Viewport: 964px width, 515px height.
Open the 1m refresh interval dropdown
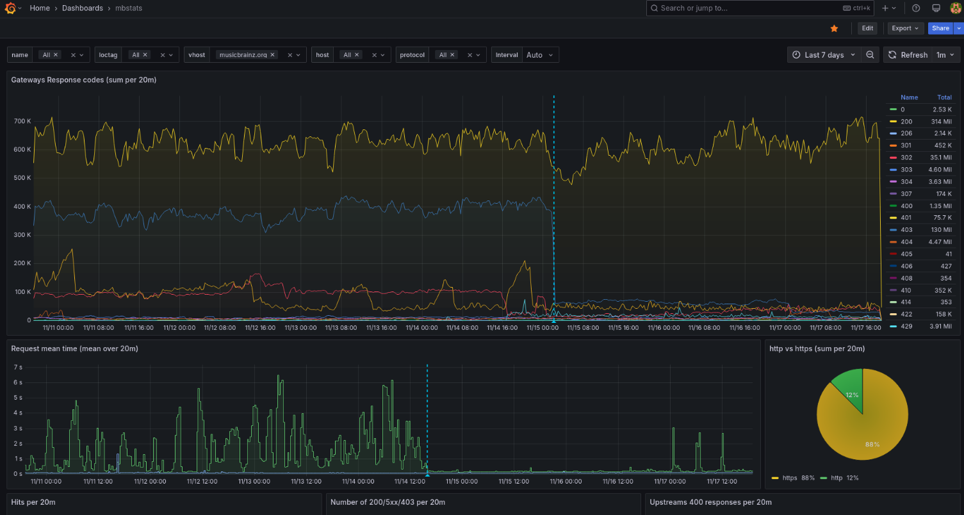[945, 55]
